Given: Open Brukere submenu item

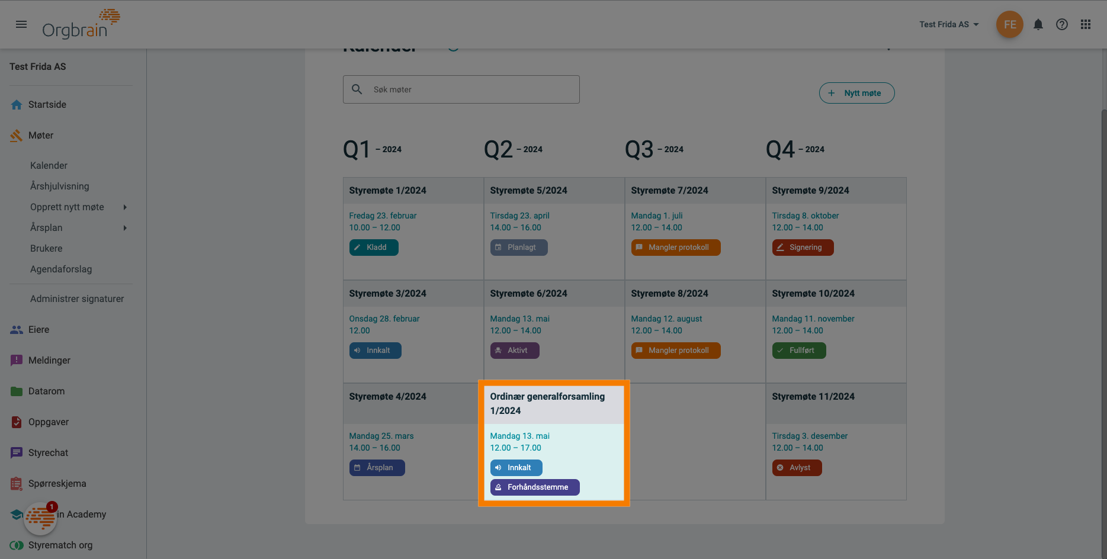Looking at the screenshot, I should (x=46, y=249).
